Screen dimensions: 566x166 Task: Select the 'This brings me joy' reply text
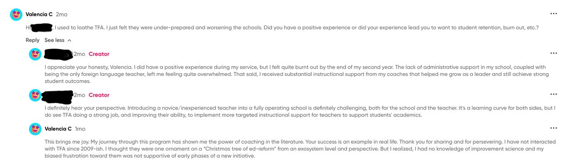300,149
